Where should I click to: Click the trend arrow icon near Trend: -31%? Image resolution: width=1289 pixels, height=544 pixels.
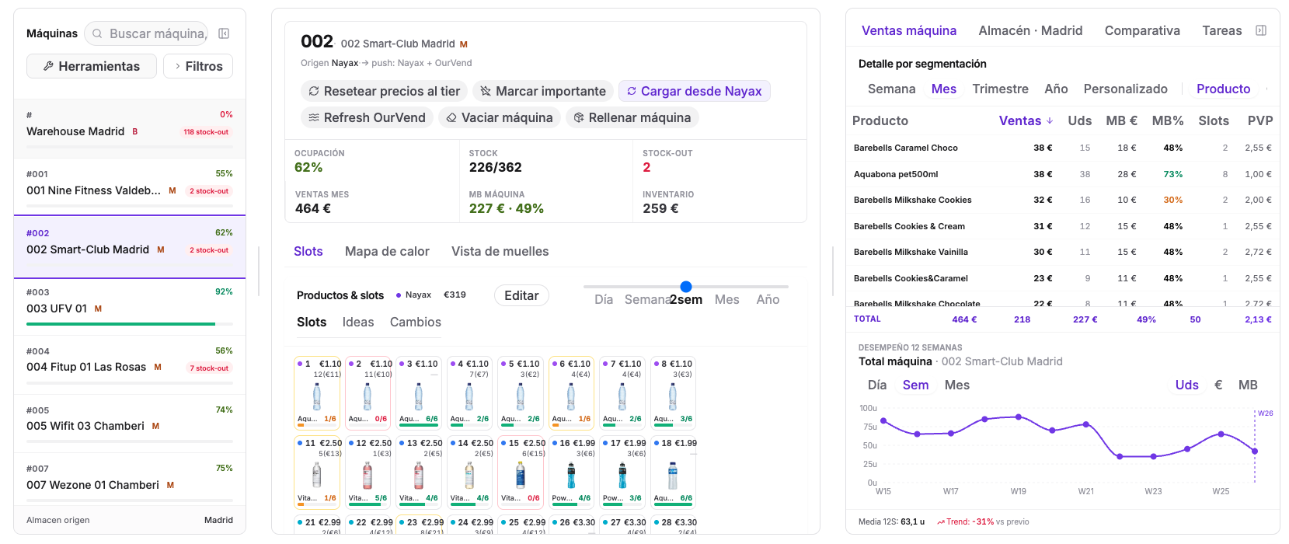[x=941, y=522]
